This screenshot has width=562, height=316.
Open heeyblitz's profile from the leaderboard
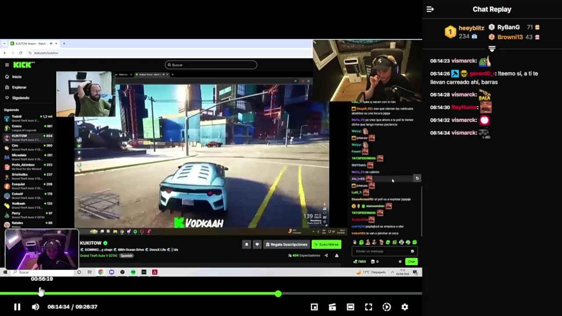471,28
